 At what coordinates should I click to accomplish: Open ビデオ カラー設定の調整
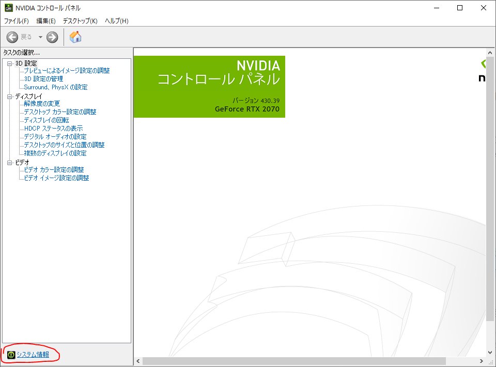pos(54,169)
